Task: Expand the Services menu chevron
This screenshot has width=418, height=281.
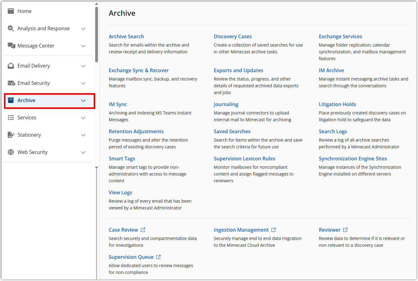Action: point(83,118)
